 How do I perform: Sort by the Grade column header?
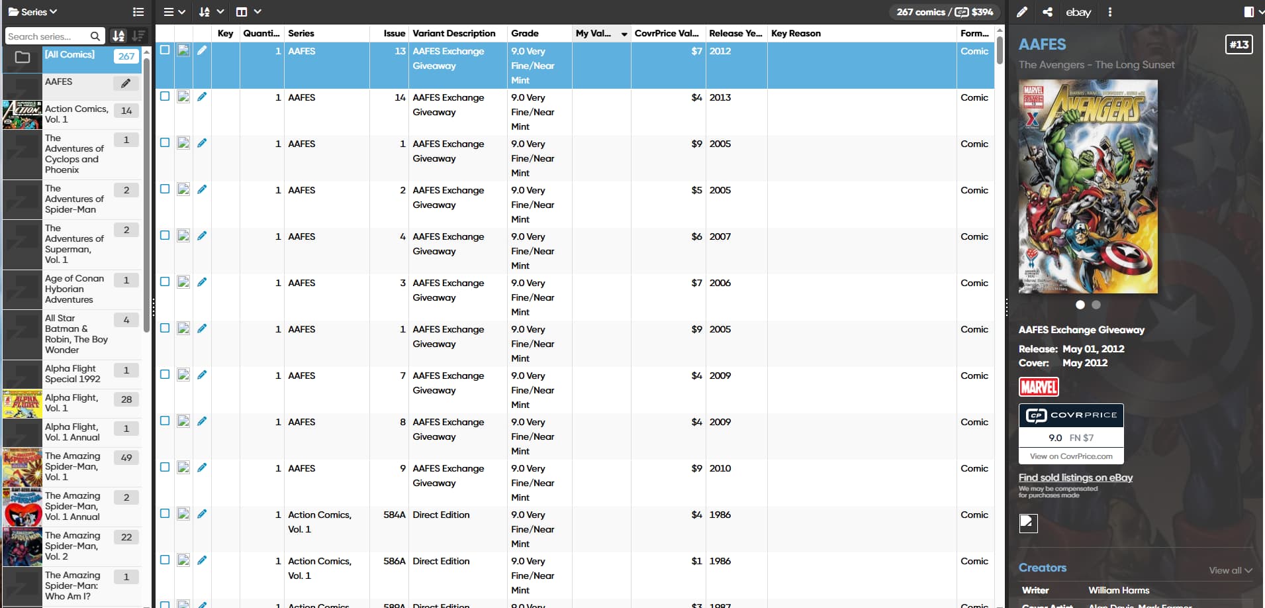524,33
